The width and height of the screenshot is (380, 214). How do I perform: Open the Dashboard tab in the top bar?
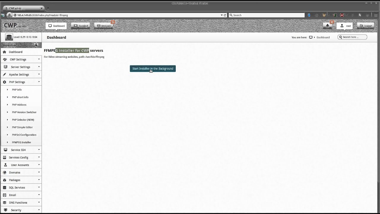[x=56, y=26]
